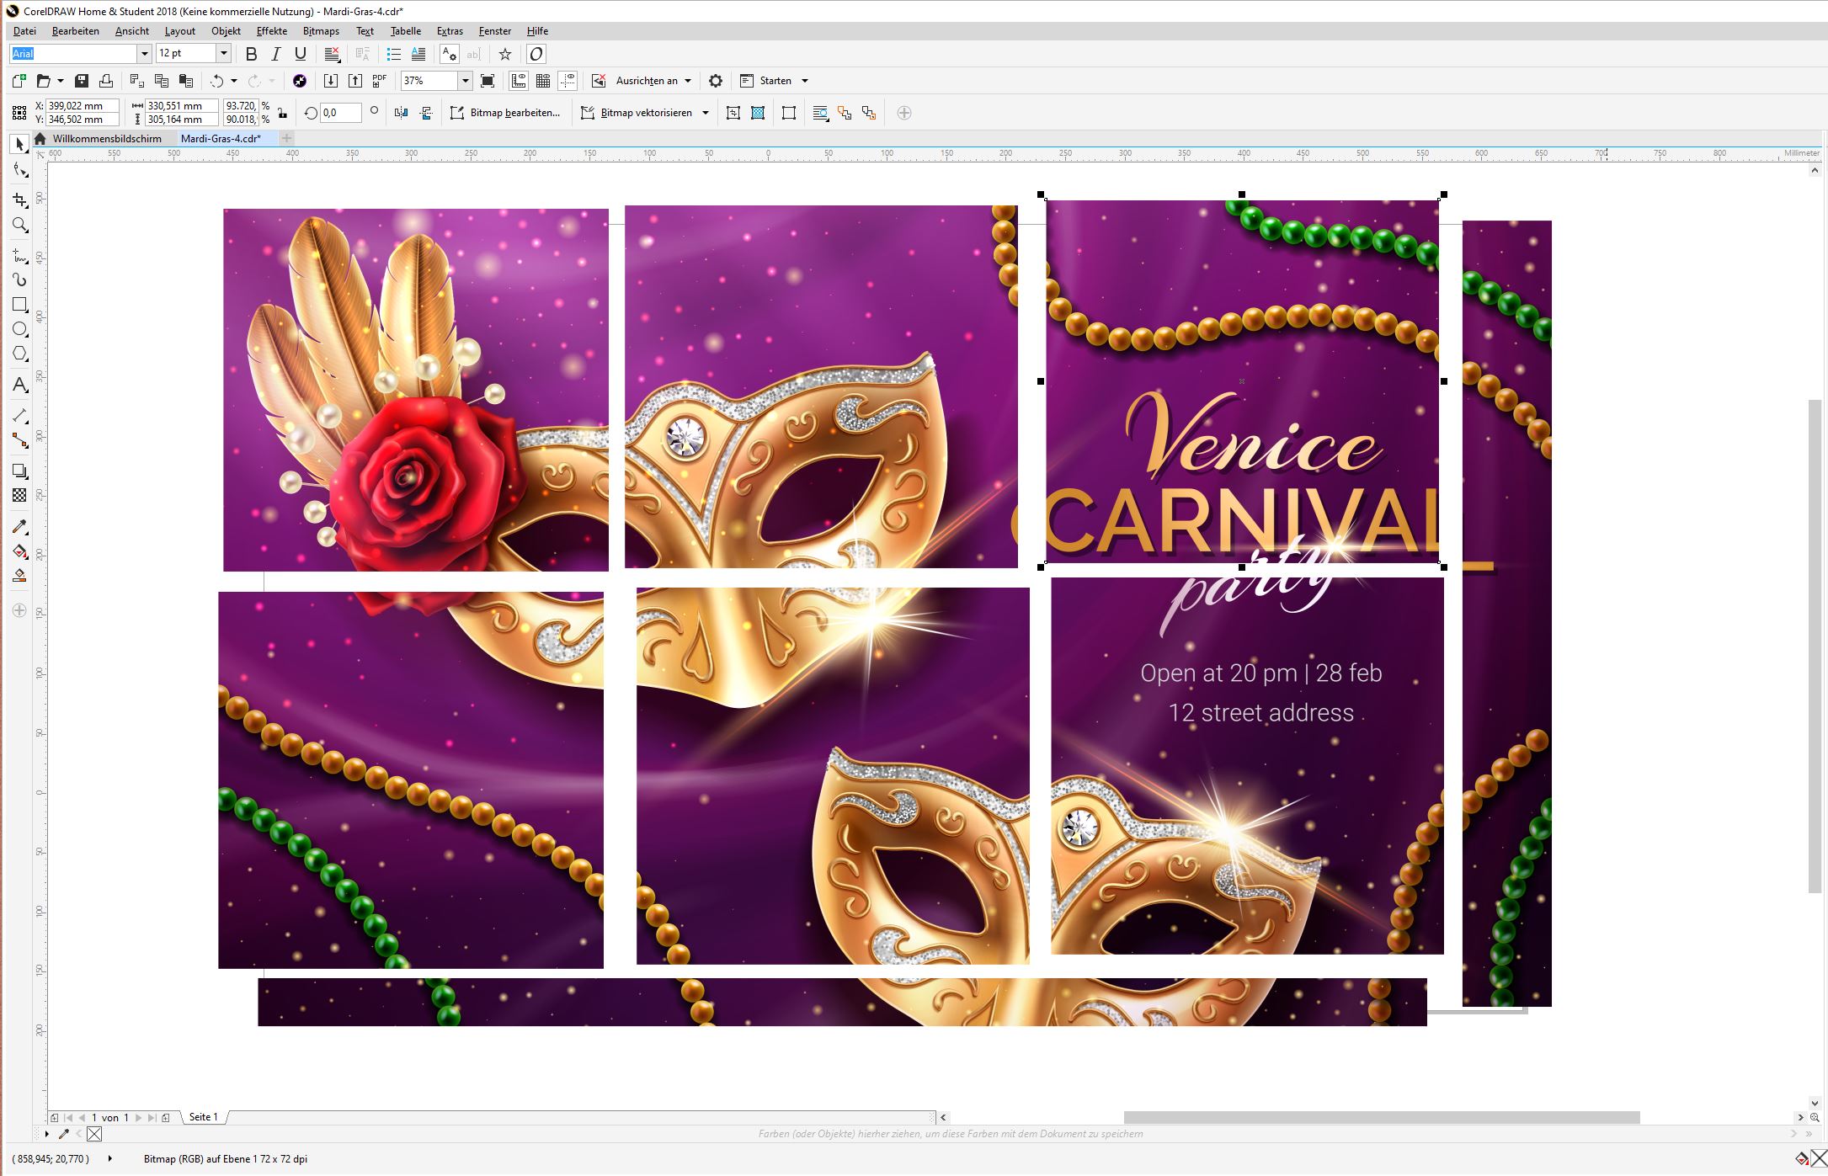Select the Crop tool
Viewport: 1828px width, 1176px height.
[x=19, y=200]
